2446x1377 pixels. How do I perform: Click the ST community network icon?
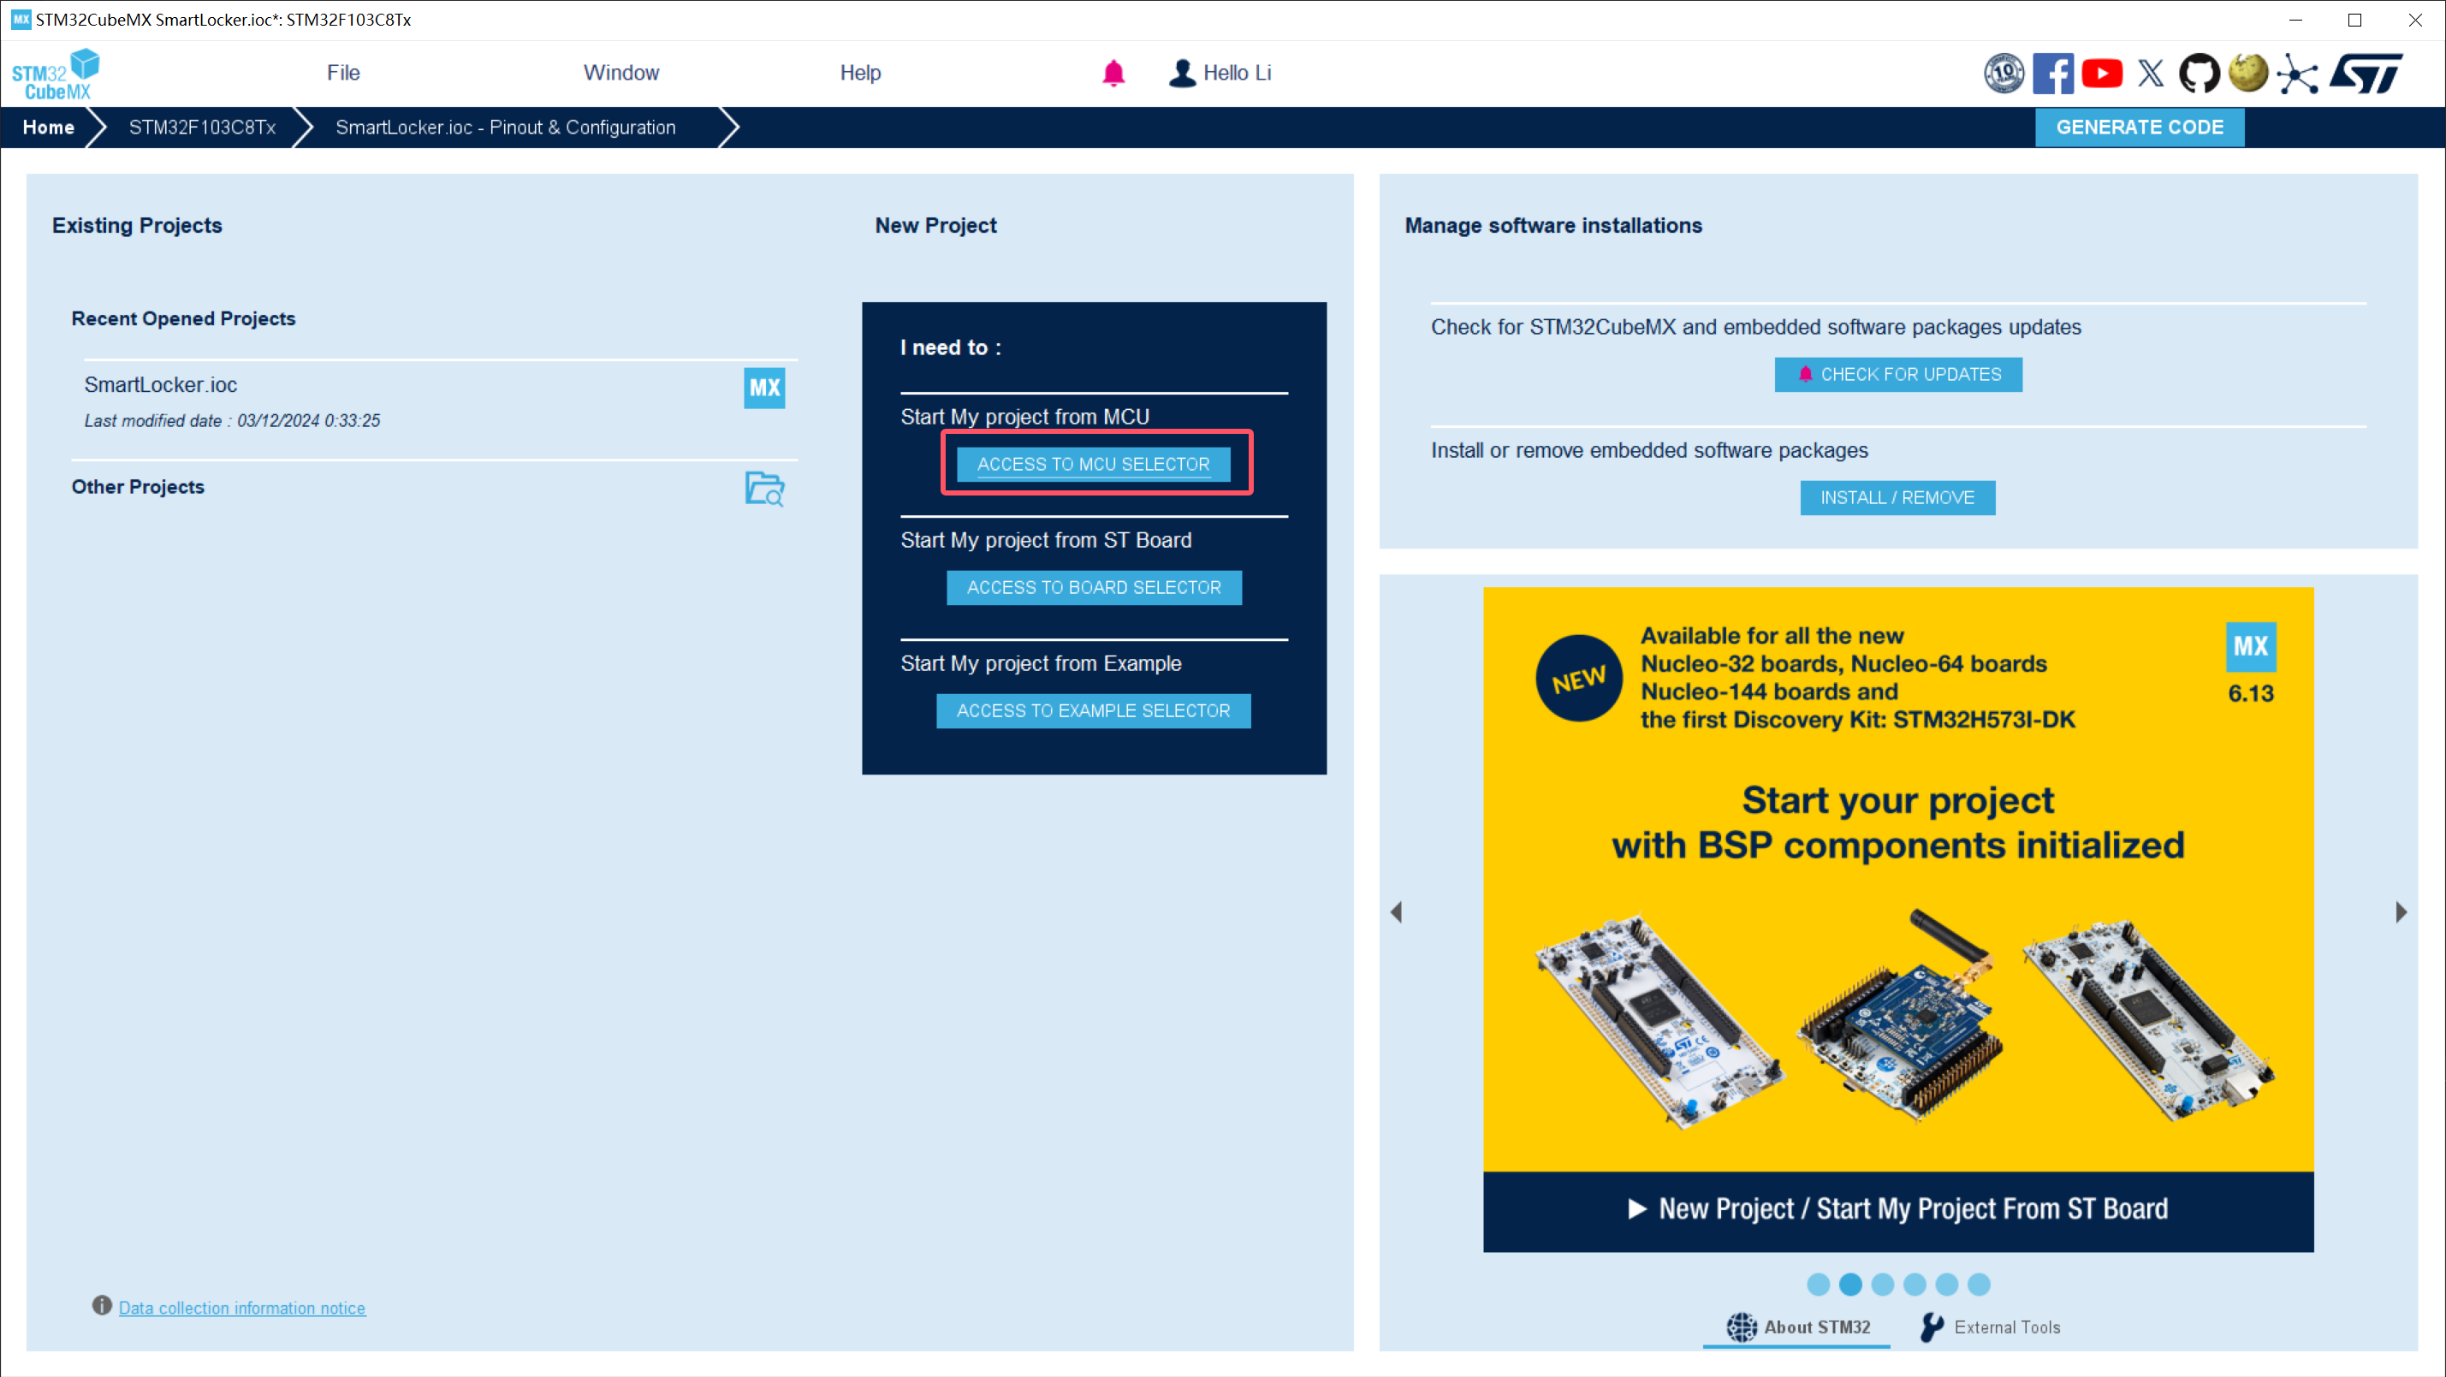[x=2298, y=74]
